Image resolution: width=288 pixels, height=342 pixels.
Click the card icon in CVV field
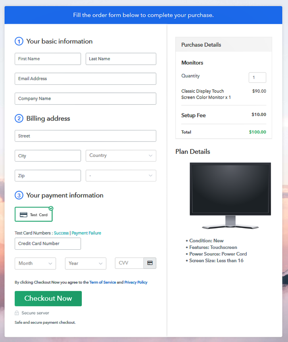point(150,263)
